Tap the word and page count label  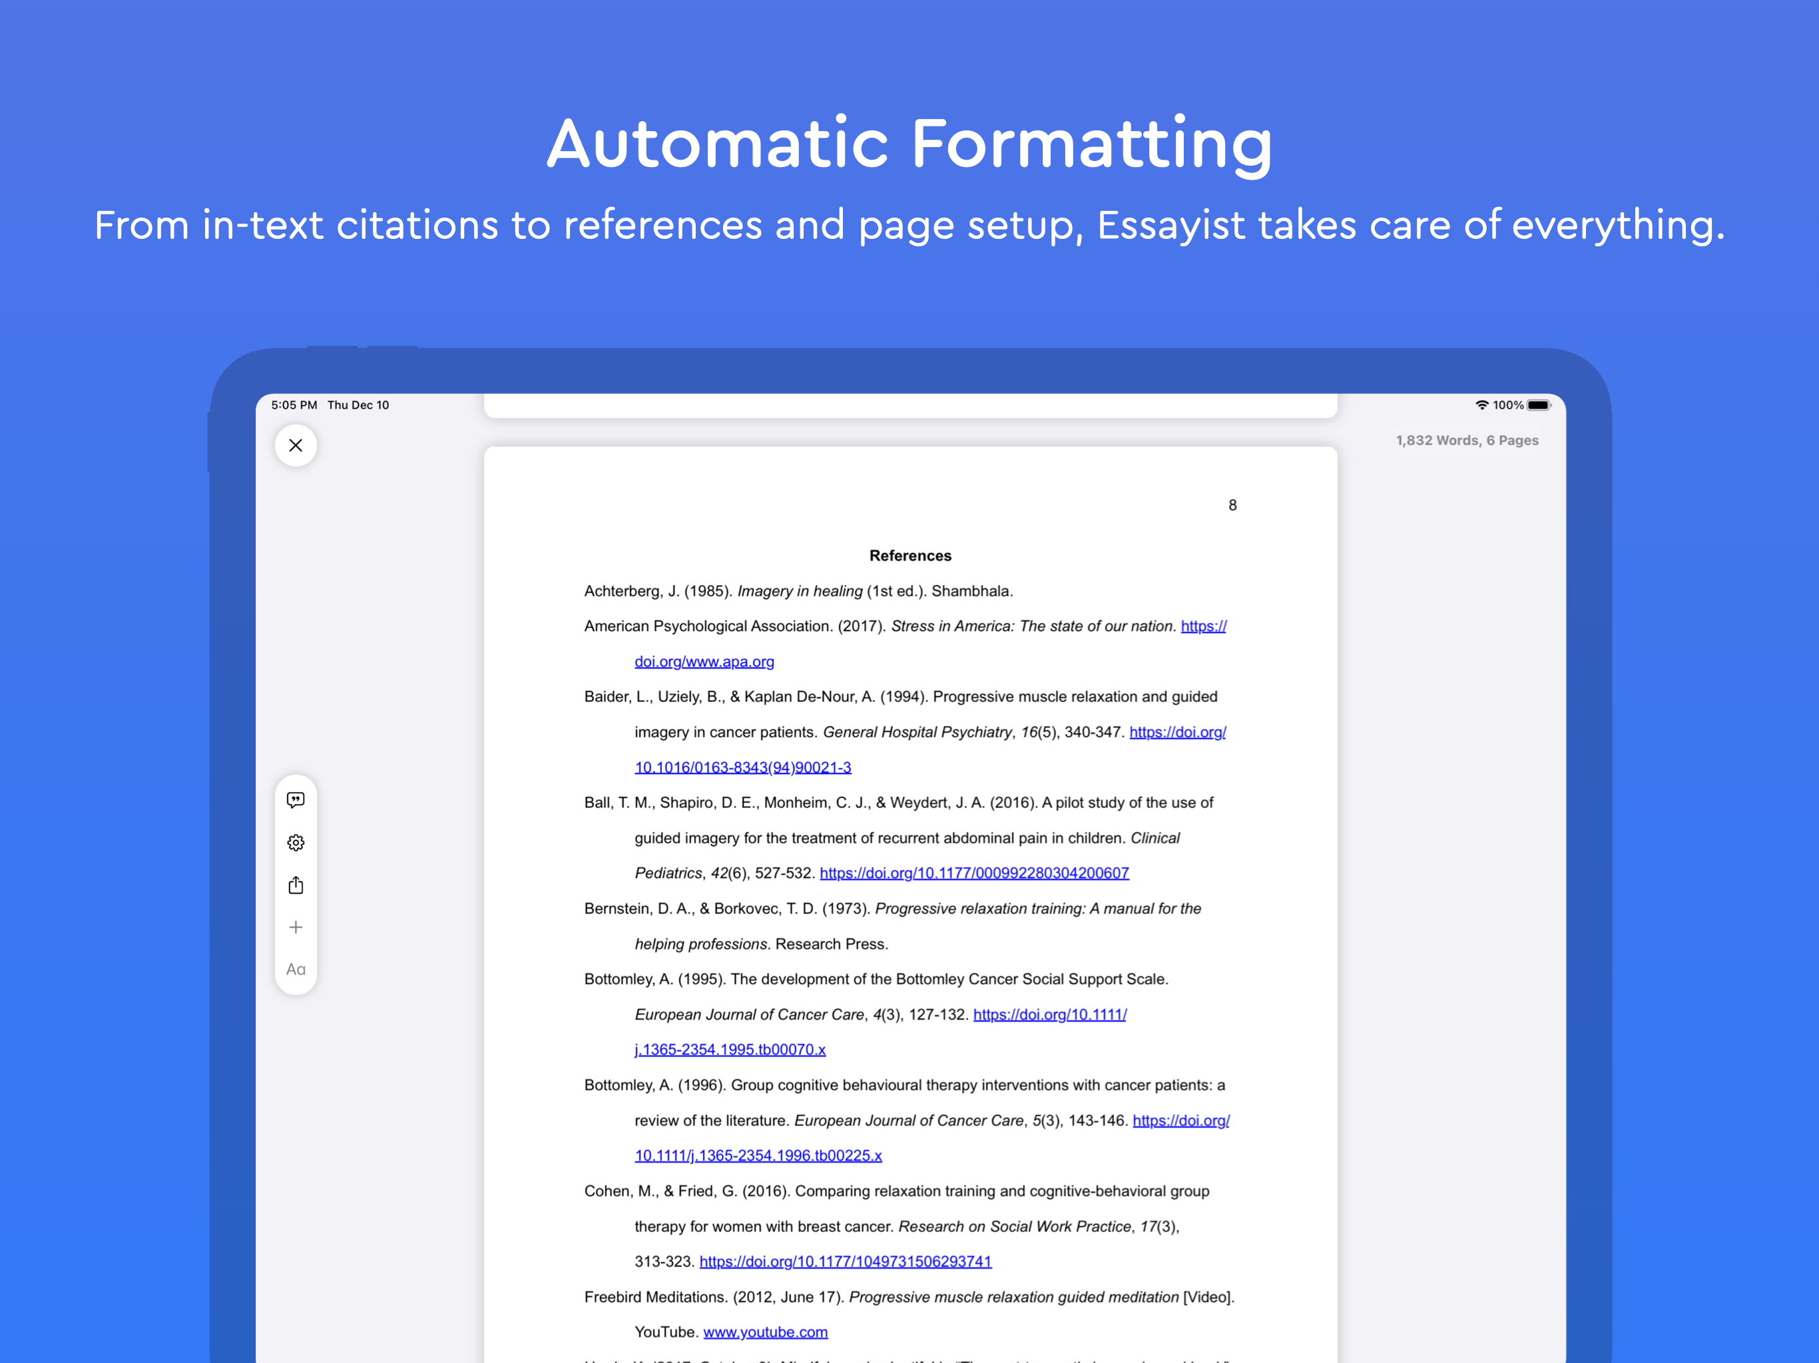tap(1466, 441)
